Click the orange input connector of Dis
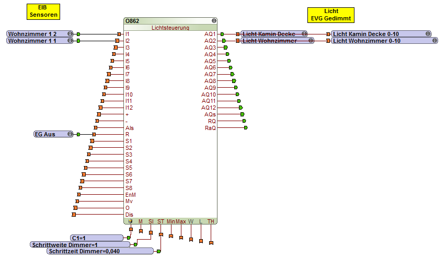Screen dimensions: 447x260 click(x=74, y=214)
